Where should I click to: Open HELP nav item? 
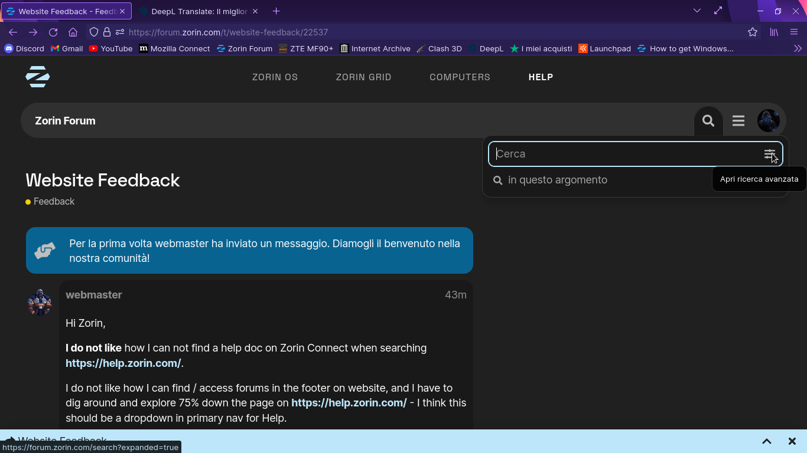pos(541,77)
